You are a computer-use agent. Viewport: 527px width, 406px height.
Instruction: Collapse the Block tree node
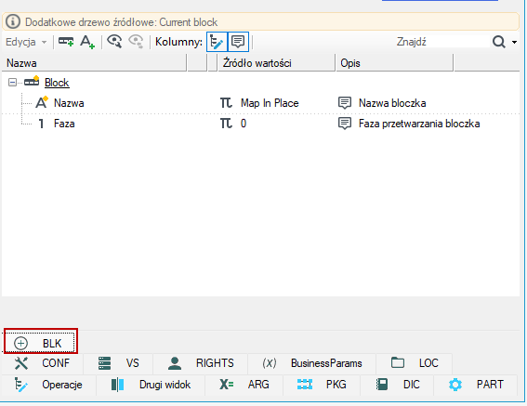click(x=12, y=83)
